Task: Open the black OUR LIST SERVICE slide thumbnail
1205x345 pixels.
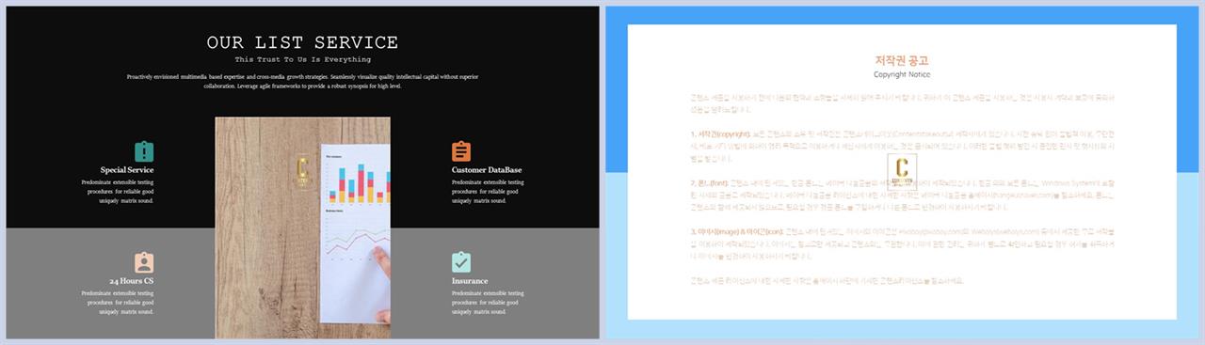Action: tap(302, 173)
